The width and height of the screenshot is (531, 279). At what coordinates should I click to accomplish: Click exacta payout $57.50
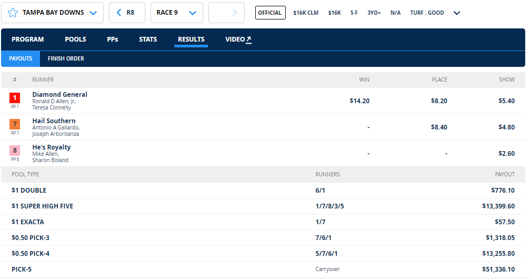pyautogui.click(x=505, y=222)
